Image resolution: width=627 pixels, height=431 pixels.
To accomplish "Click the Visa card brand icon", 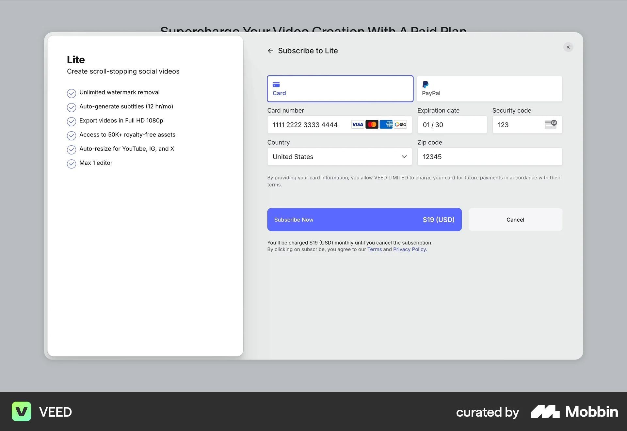I will (x=357, y=124).
